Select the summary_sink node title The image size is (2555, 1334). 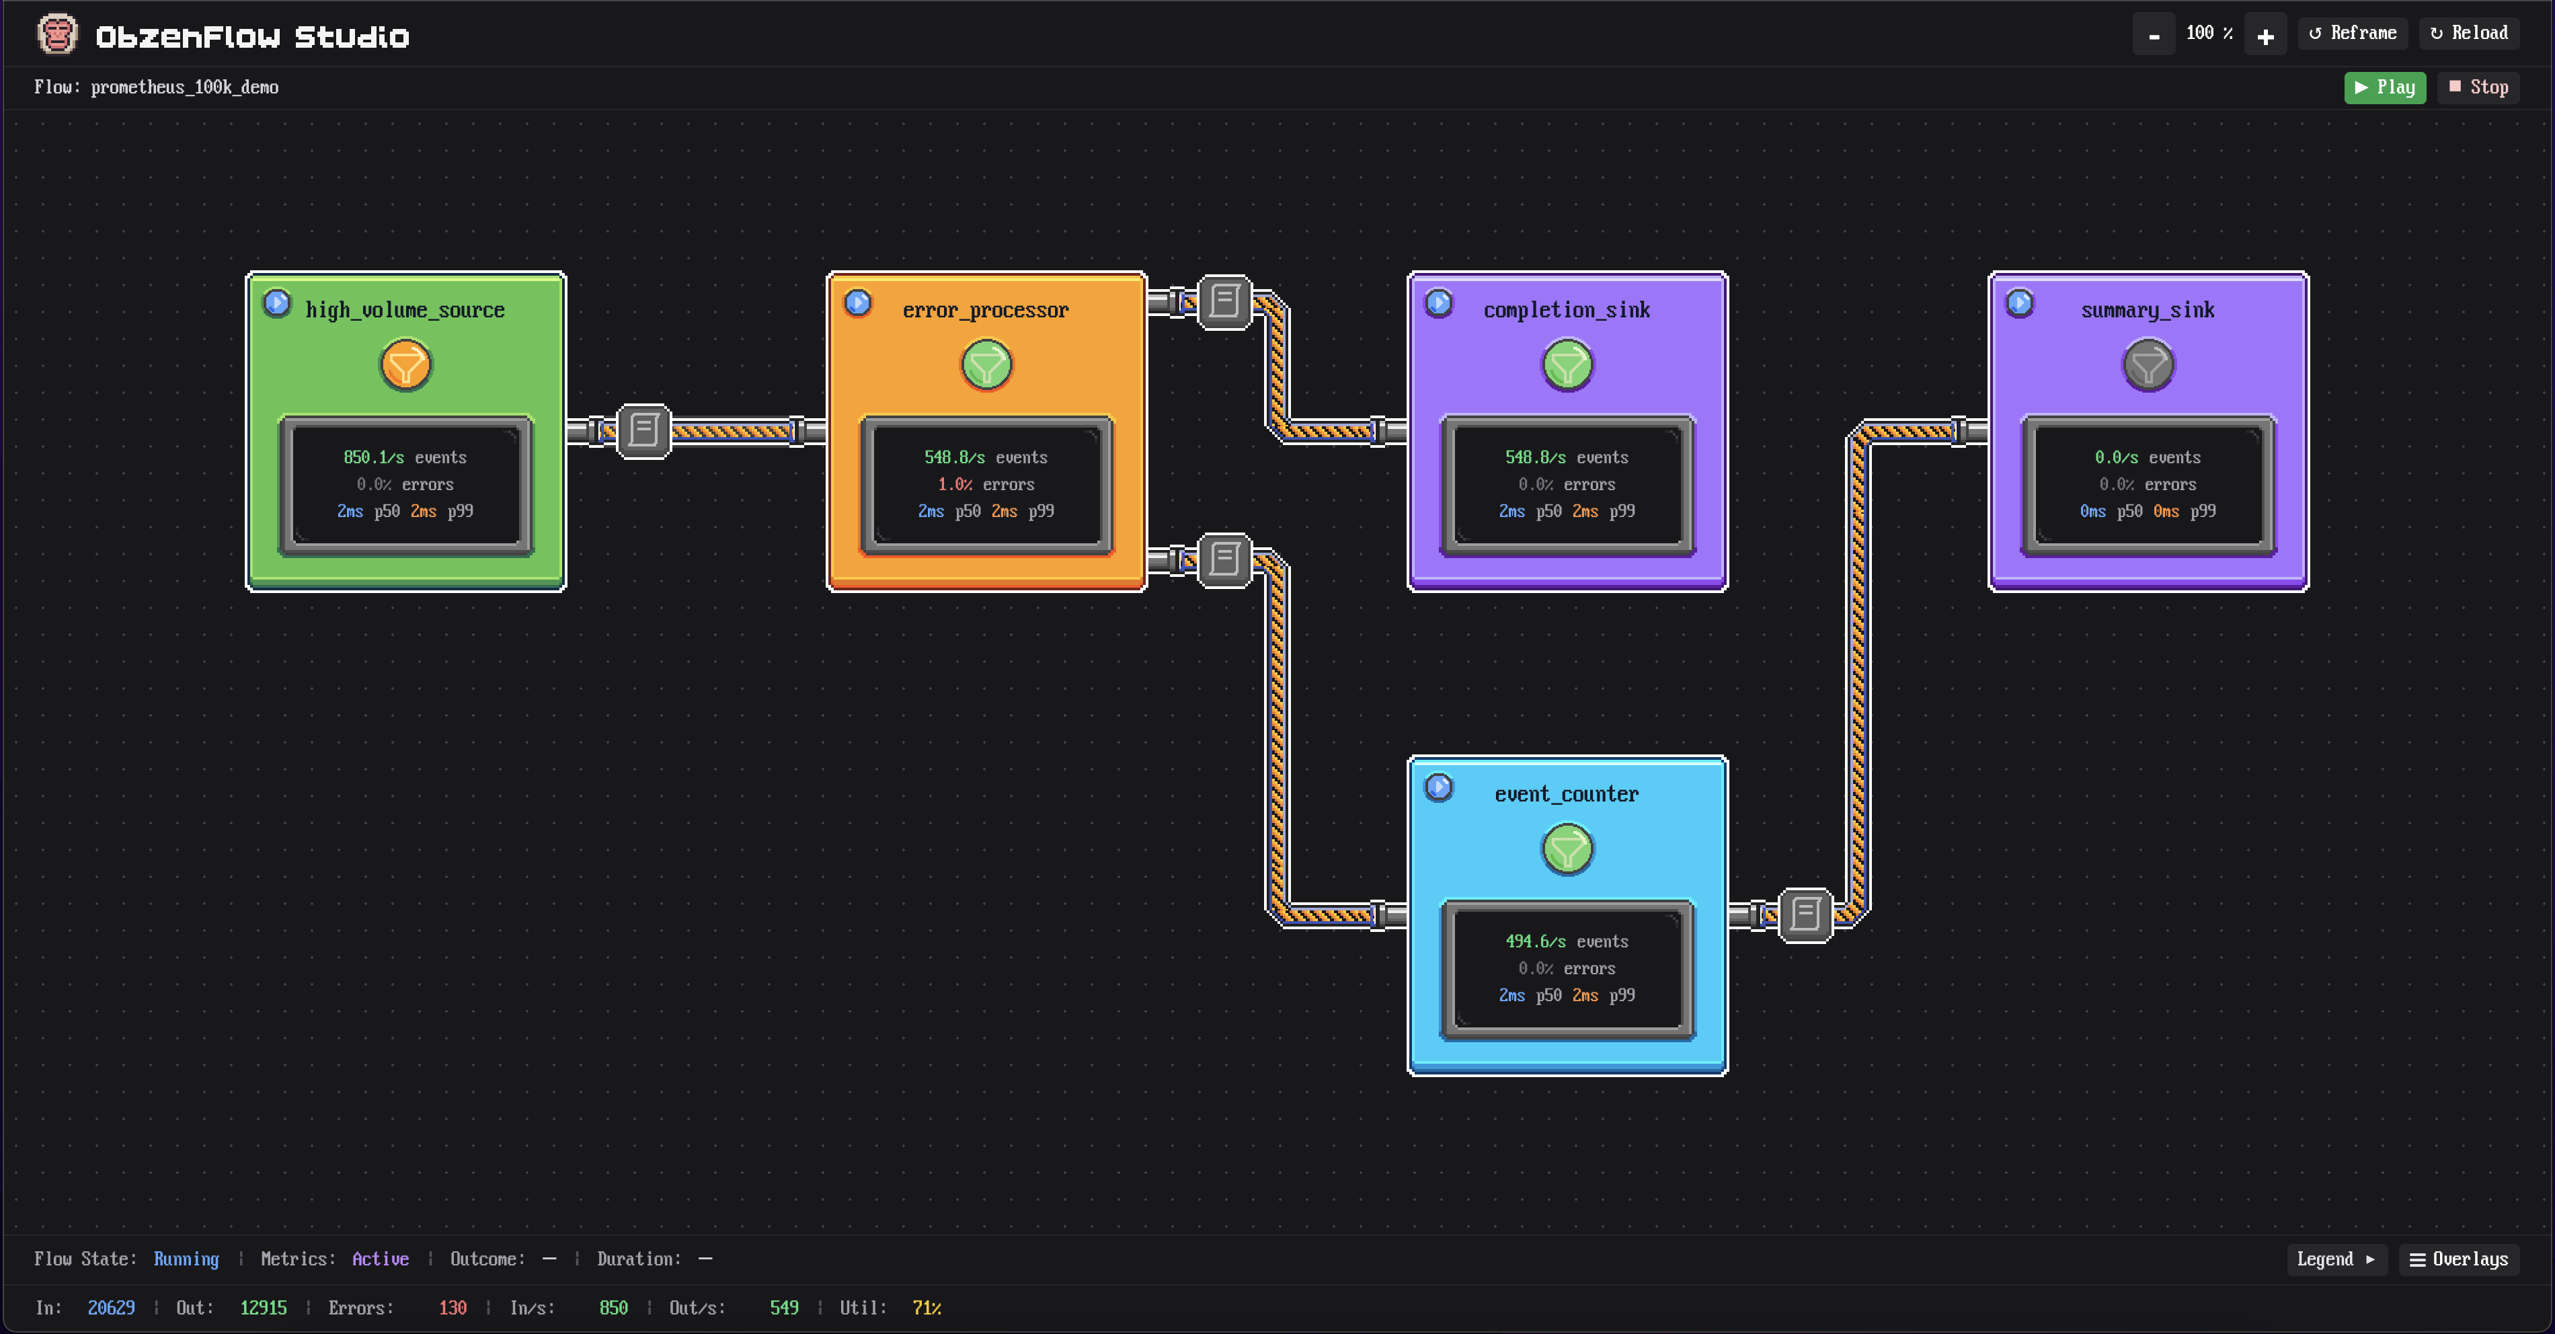click(x=2148, y=309)
